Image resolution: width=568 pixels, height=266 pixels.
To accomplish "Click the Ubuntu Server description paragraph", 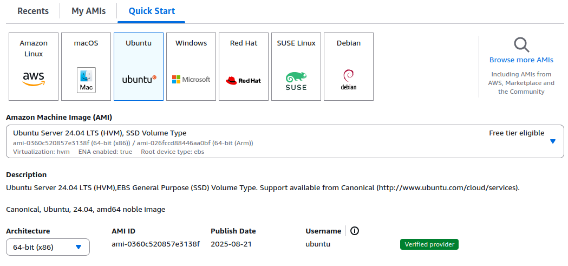I will point(263,188).
